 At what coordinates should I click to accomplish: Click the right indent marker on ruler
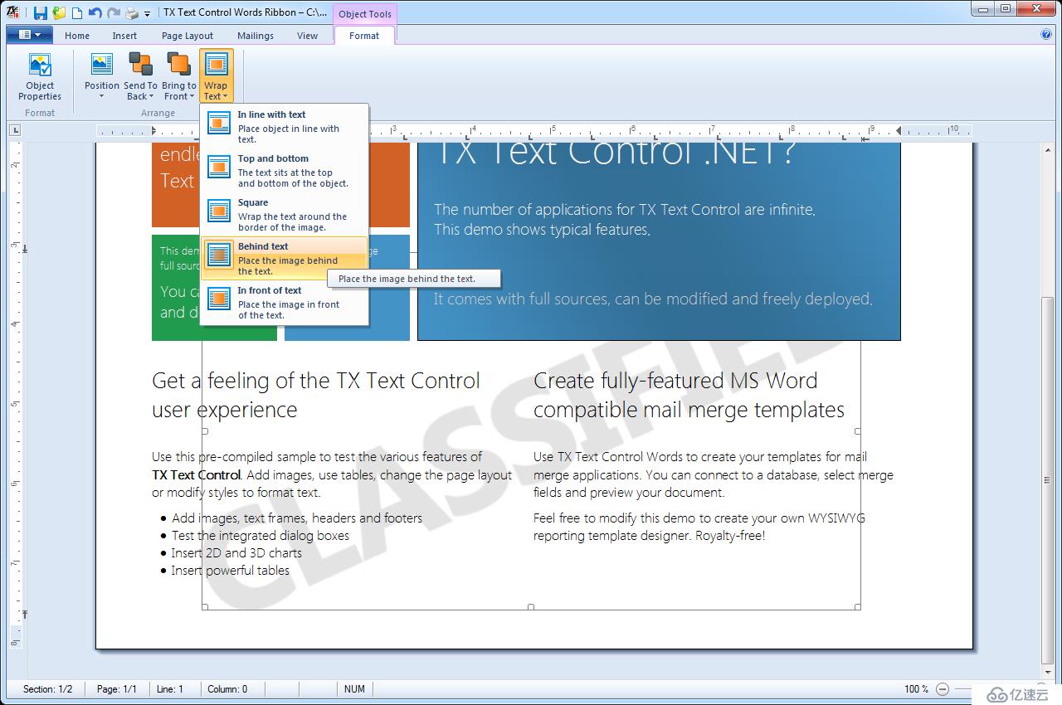[899, 130]
